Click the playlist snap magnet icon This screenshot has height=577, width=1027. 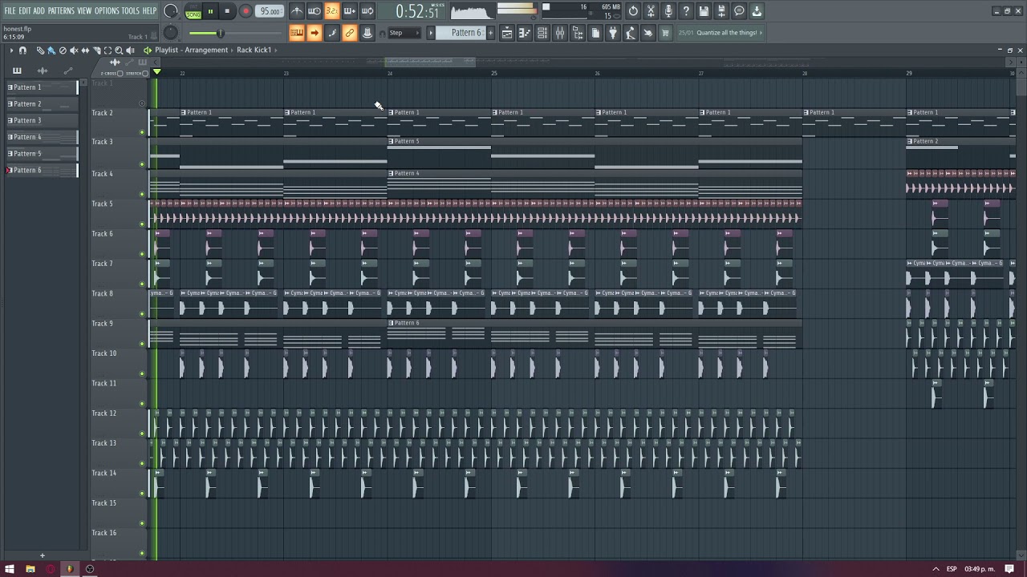pos(22,50)
